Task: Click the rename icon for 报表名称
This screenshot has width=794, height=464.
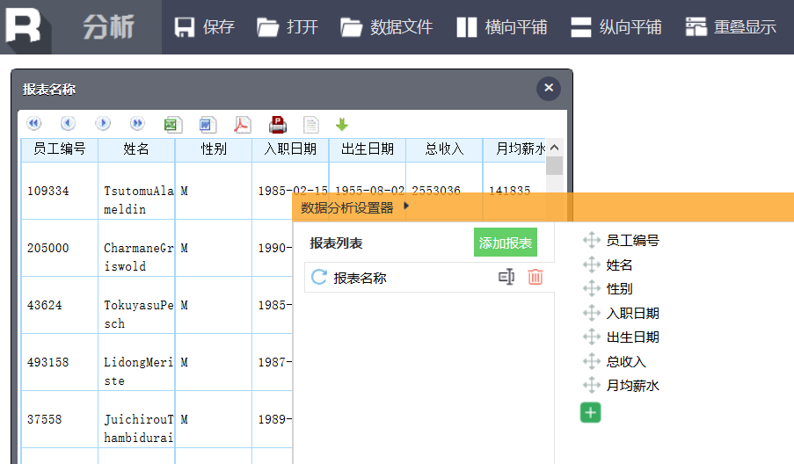Action: point(506,278)
